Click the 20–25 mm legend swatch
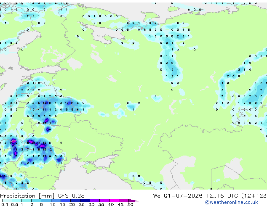Screen dimensions: 267x206 [x=75, y=201]
